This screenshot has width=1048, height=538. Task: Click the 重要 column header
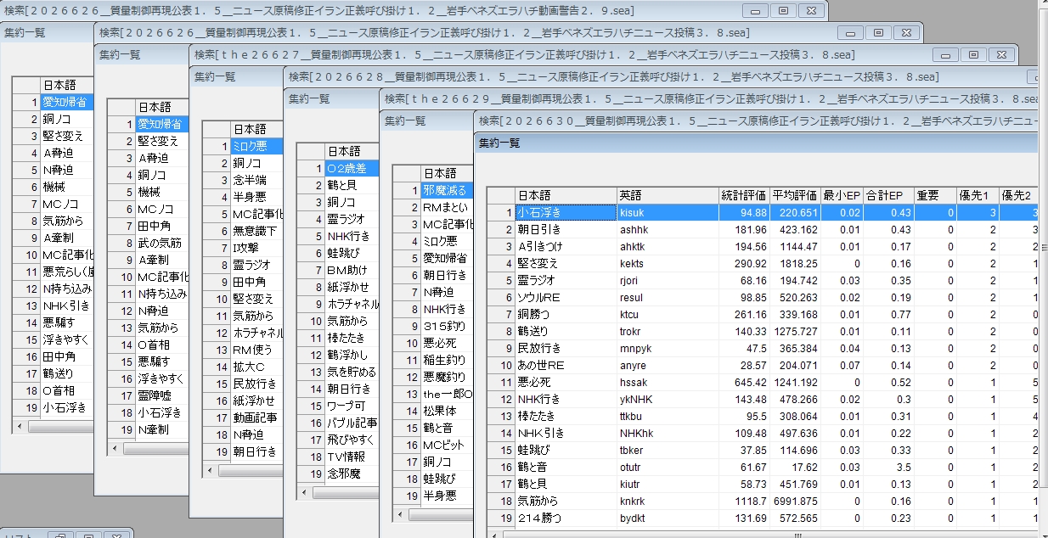point(935,195)
